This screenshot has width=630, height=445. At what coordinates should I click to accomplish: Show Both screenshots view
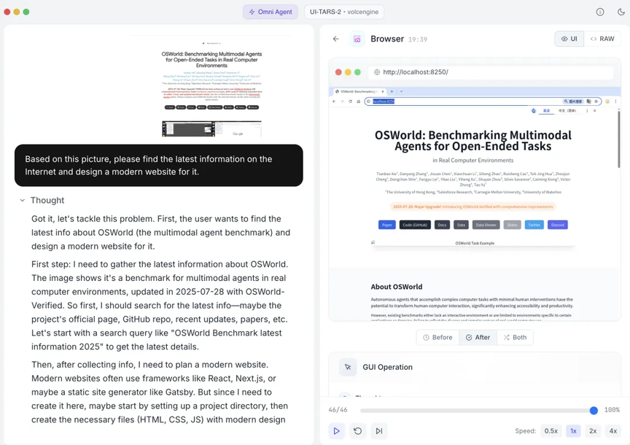[515, 338]
